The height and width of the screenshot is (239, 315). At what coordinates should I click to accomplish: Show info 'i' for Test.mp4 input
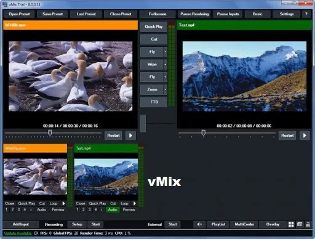point(102,209)
